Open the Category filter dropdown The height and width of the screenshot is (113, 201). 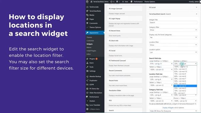pos(173,30)
